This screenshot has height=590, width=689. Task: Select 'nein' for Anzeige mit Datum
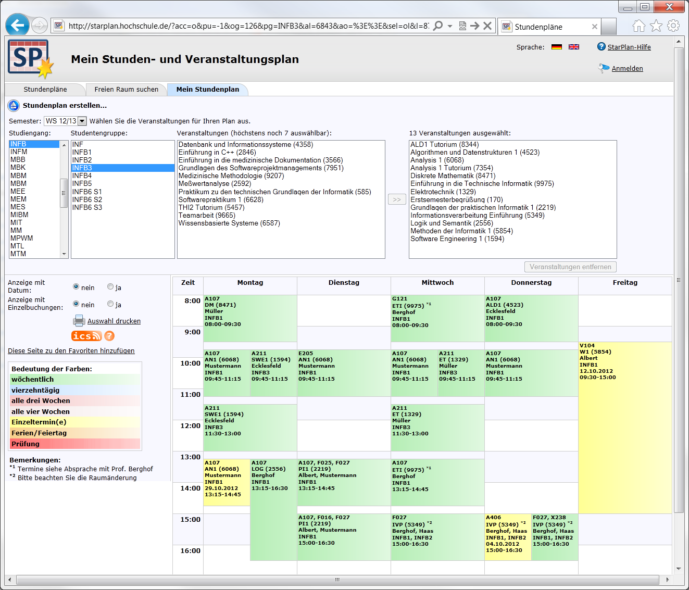point(76,286)
